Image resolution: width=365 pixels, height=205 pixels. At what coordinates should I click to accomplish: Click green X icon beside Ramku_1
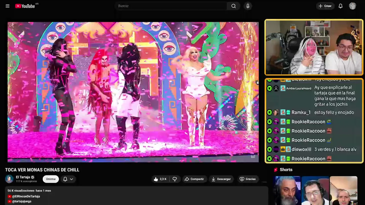(269, 112)
